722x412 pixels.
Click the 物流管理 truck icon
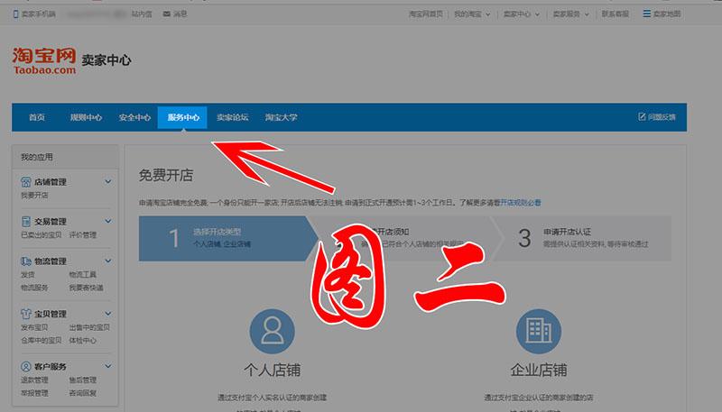click(26, 261)
